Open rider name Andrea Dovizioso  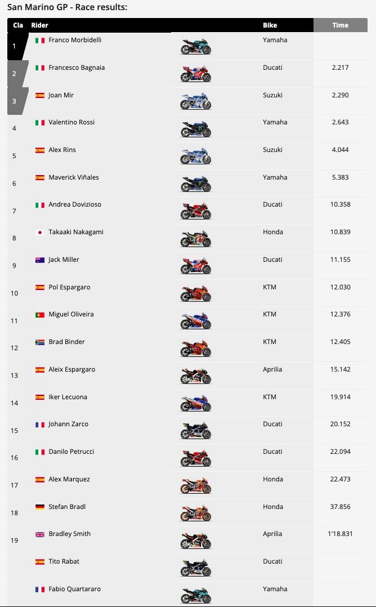click(x=75, y=204)
